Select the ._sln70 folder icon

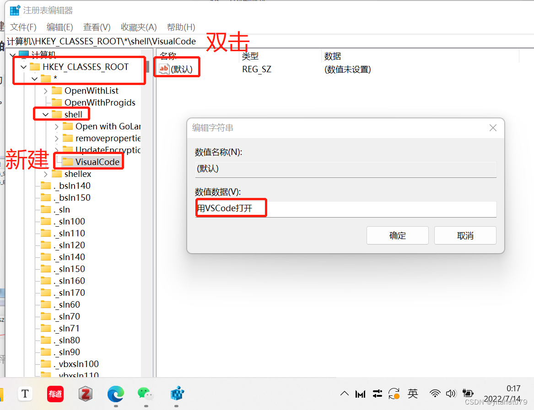(x=46, y=316)
